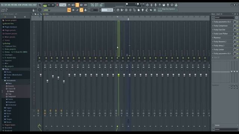Open the content download icon

pos(176,5)
